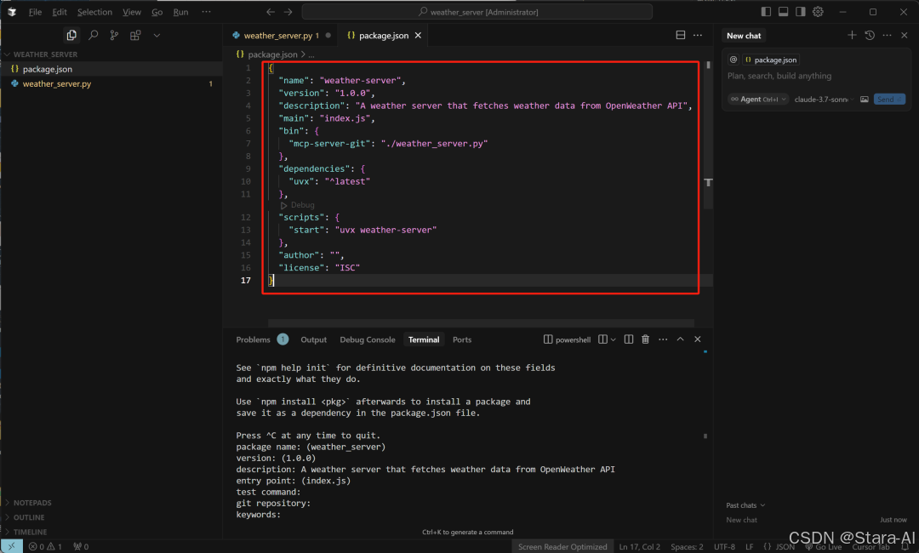Expand the OUTLINE section
Viewport: 919px width, 553px height.
111,517
